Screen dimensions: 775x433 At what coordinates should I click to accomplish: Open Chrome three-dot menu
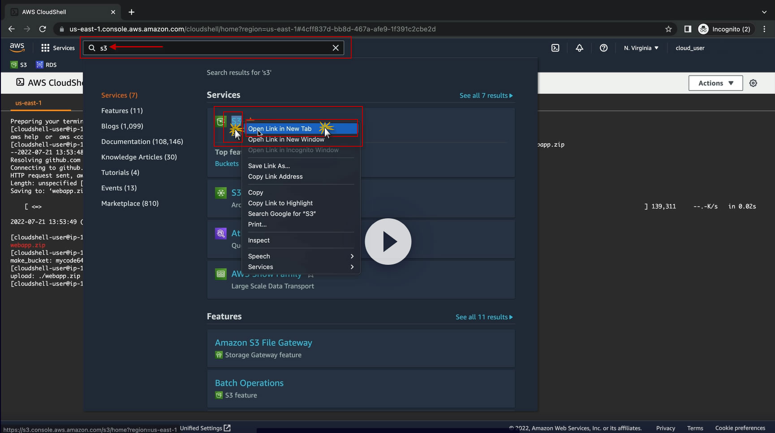(x=764, y=29)
